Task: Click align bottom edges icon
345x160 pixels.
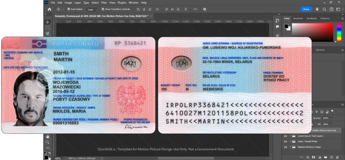Action: tap(179, 9)
